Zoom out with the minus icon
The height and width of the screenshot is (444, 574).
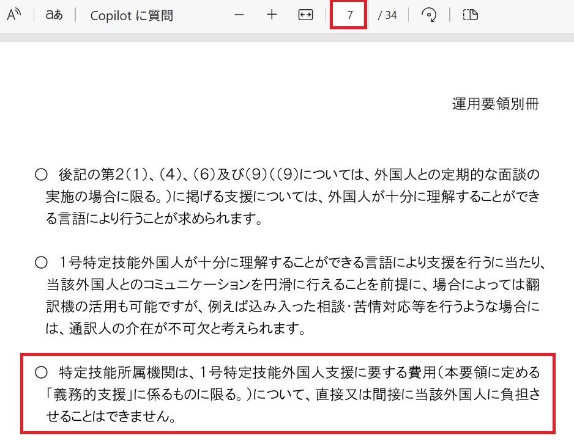(x=239, y=15)
